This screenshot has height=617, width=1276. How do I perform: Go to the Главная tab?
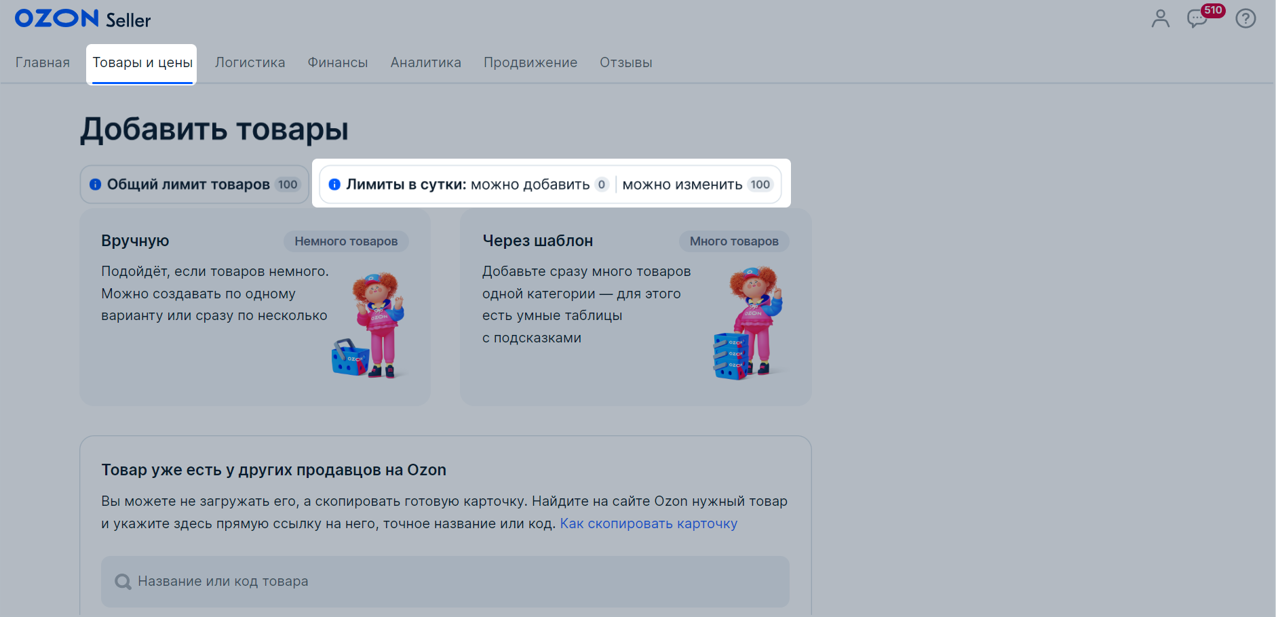point(43,62)
